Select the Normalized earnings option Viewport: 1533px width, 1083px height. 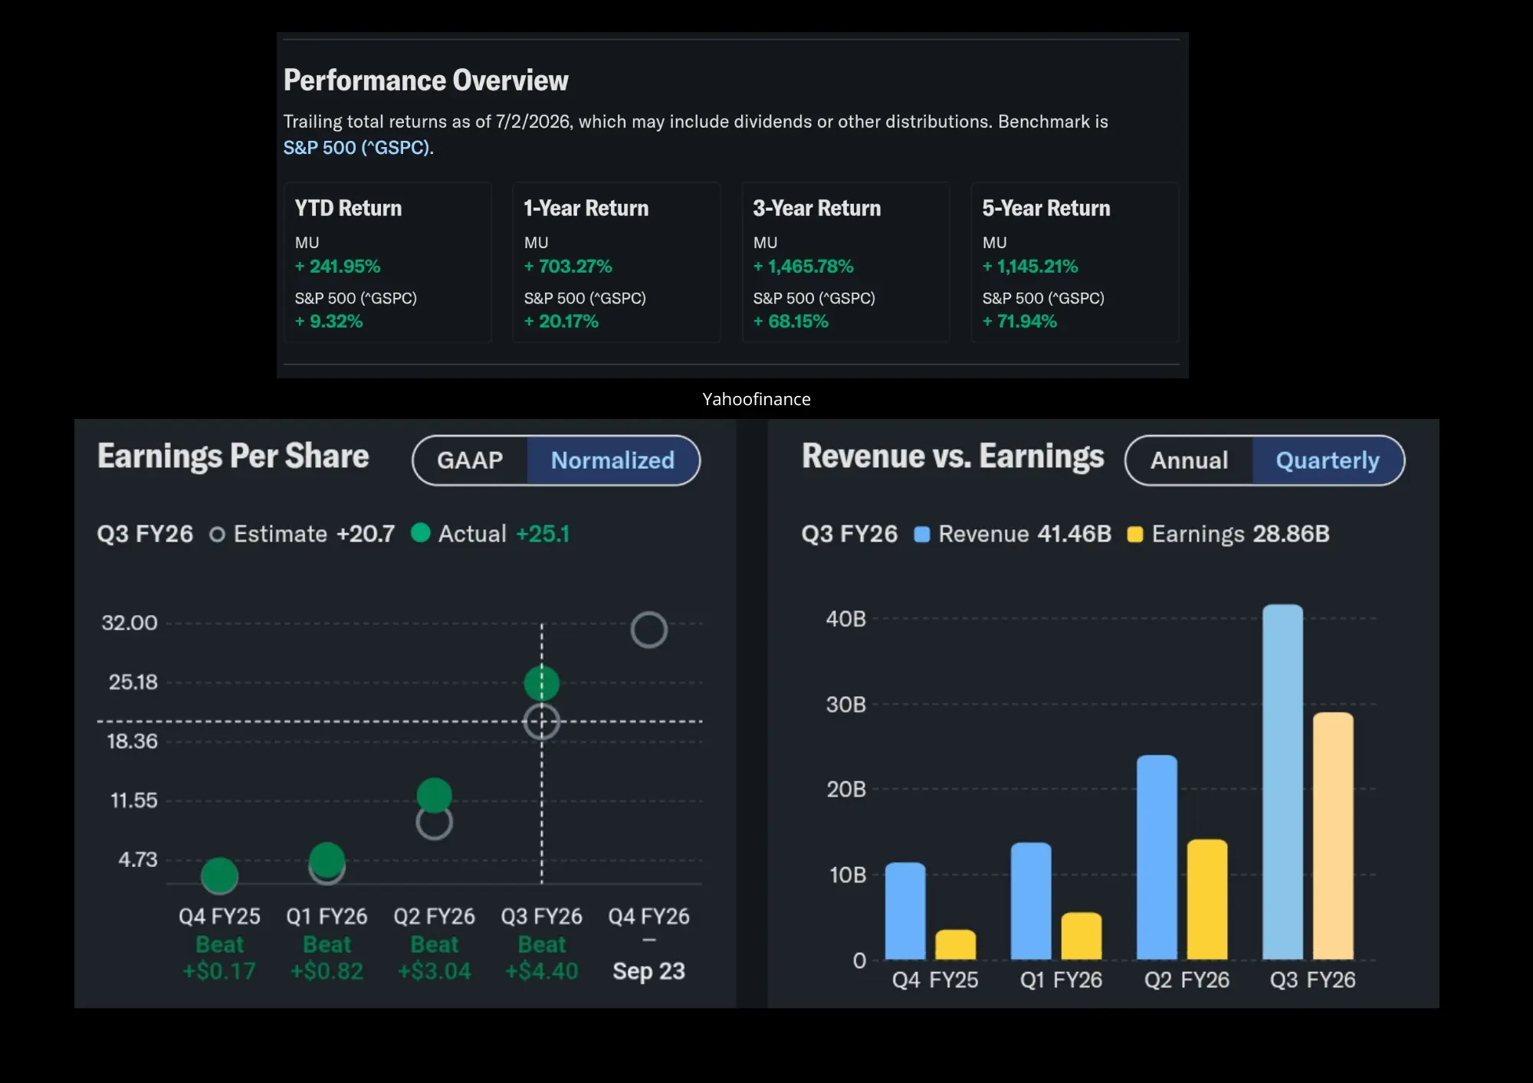click(612, 460)
